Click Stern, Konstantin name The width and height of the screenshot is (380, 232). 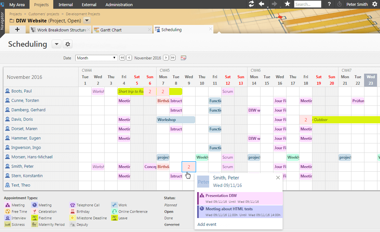pyautogui.click(x=27, y=176)
